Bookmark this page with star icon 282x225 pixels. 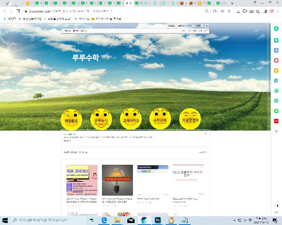229,11
